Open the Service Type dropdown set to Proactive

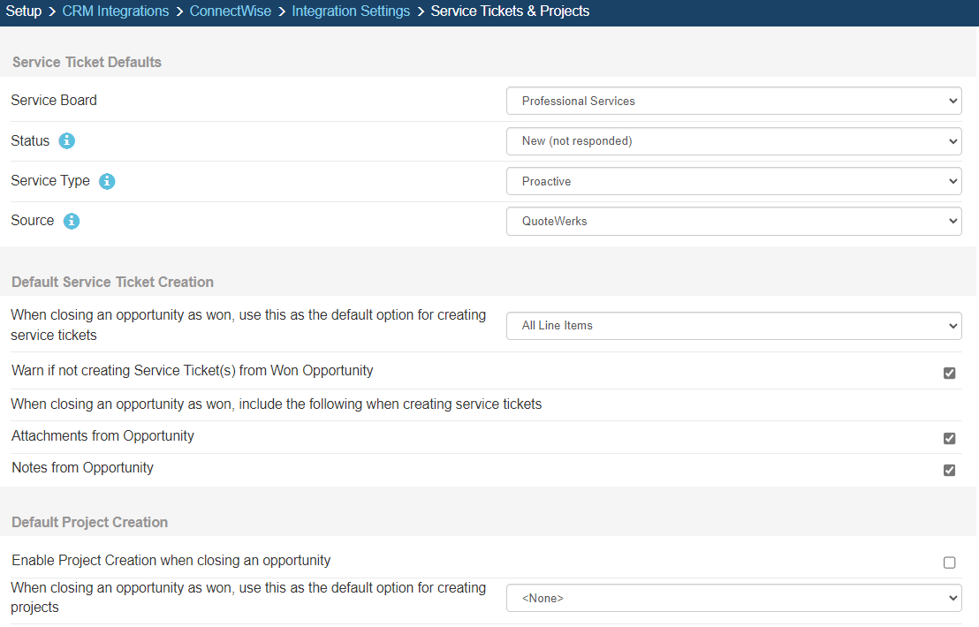click(733, 181)
